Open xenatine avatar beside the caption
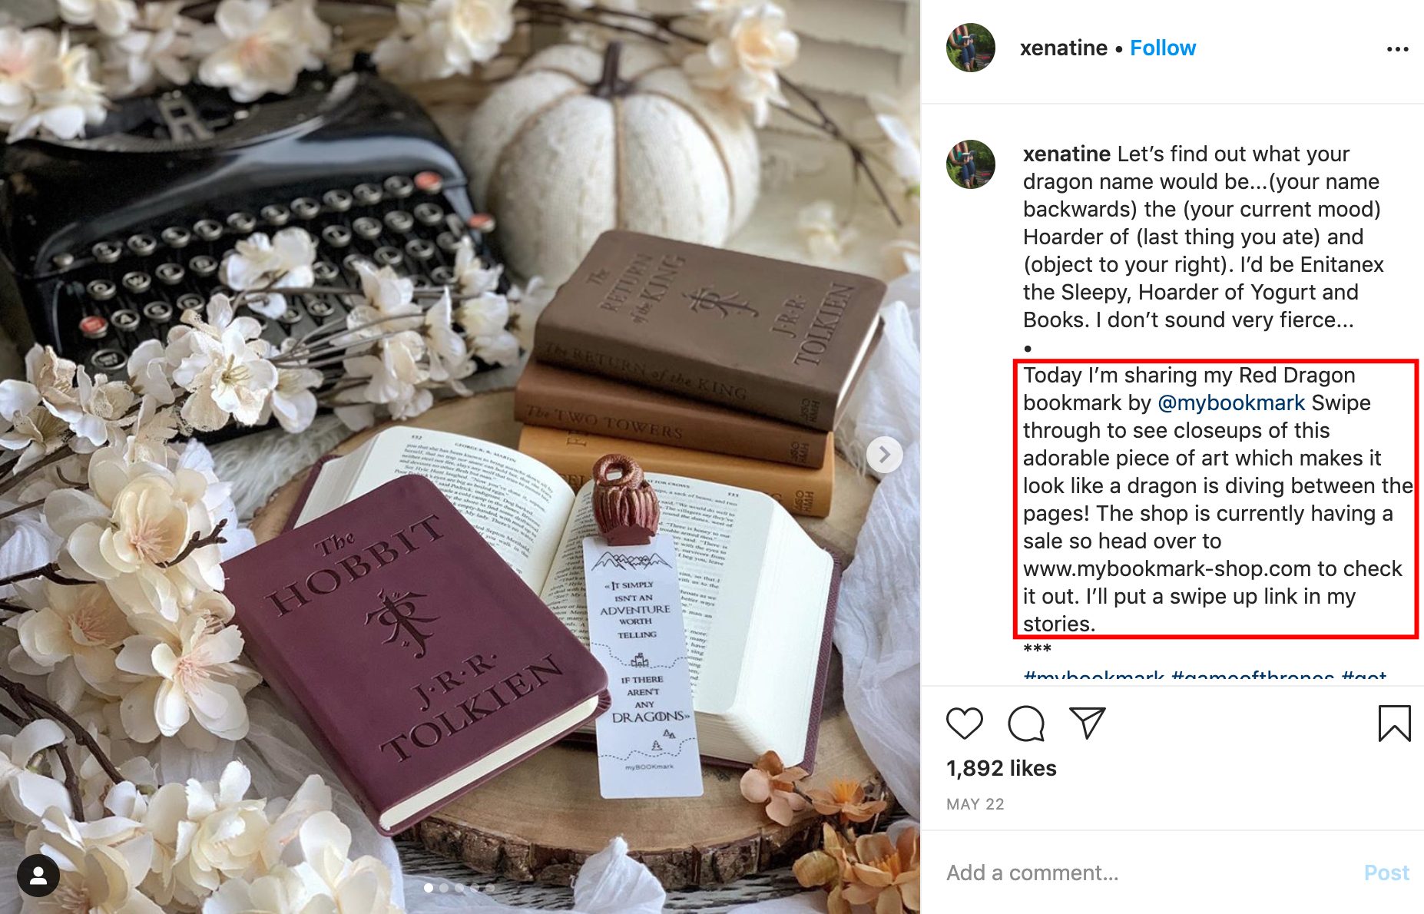The width and height of the screenshot is (1424, 914). (x=971, y=164)
